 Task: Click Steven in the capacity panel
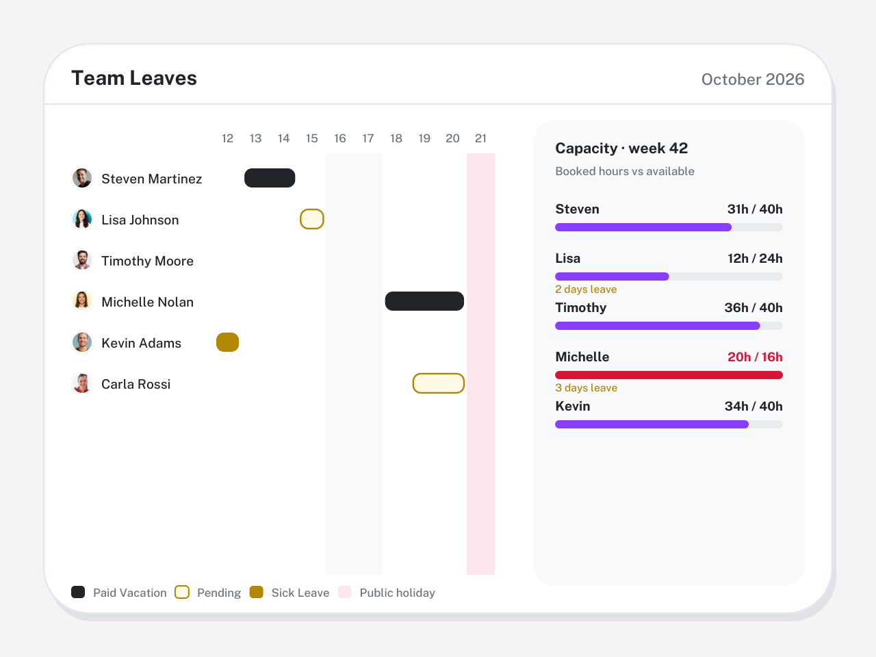click(577, 209)
